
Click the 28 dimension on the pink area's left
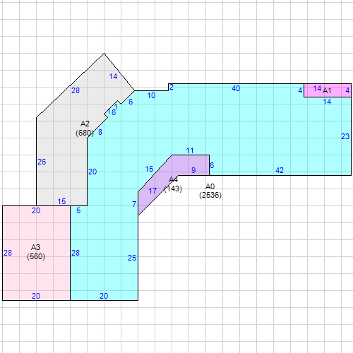[x=8, y=253]
